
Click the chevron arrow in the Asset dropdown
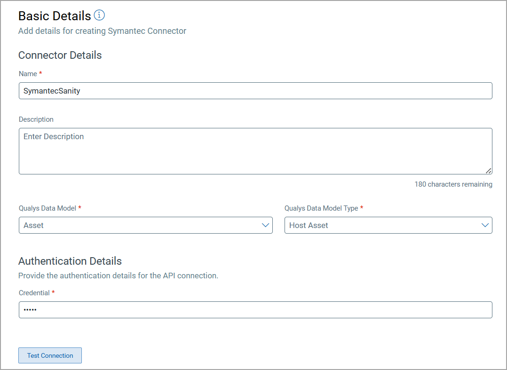[x=265, y=225]
